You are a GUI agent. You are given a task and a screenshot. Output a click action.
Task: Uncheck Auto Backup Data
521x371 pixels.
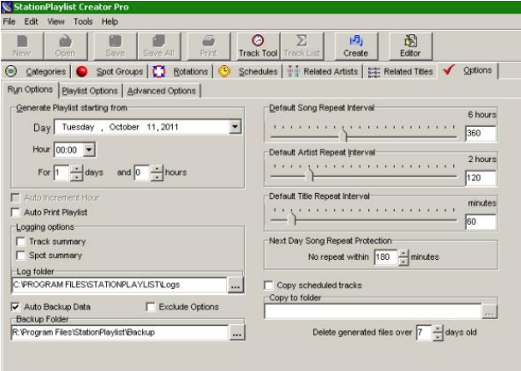click(15, 307)
